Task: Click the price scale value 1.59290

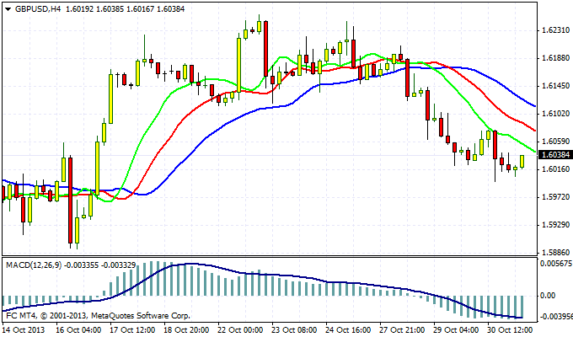Action: pyautogui.click(x=554, y=225)
